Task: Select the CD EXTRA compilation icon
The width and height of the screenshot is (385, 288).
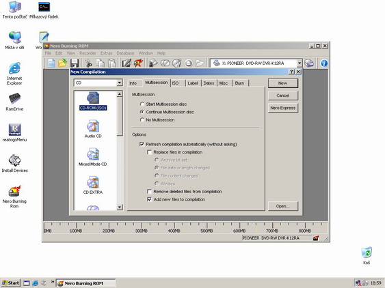Action: point(93,183)
